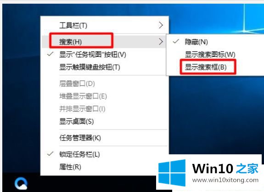Expand the 搜索(H) submenu arrow
This screenshot has width=264, height=192.
(161, 41)
